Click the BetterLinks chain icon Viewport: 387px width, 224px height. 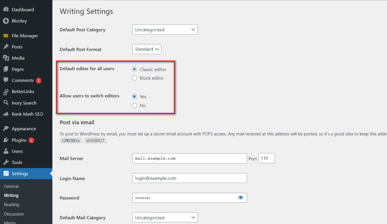[6, 92]
